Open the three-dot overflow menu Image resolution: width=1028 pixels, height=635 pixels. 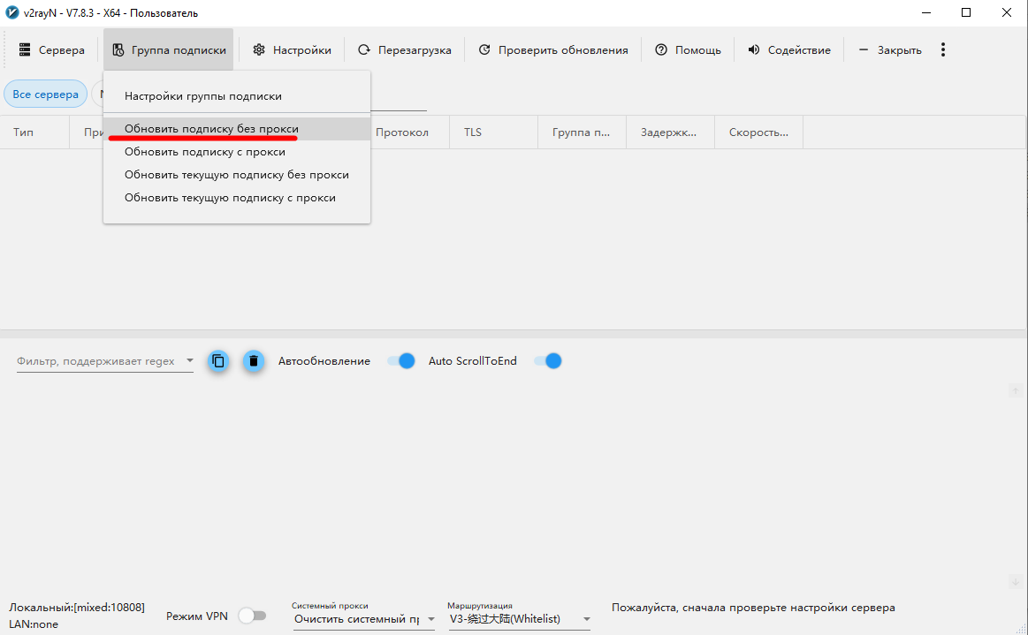(x=943, y=49)
